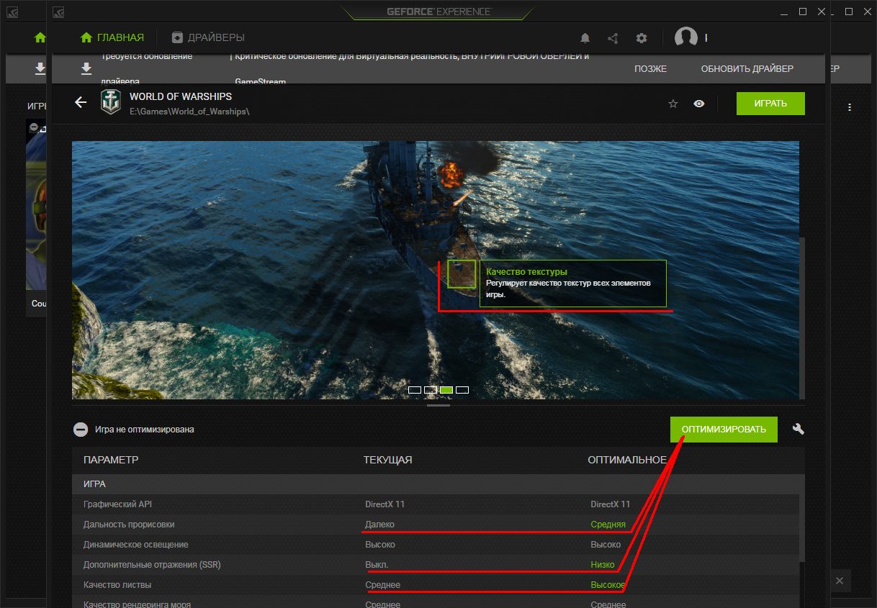Image resolution: width=877 pixels, height=608 pixels.
Task: Switch to the ГЛАВНАЯ tab
Action: coord(112,37)
